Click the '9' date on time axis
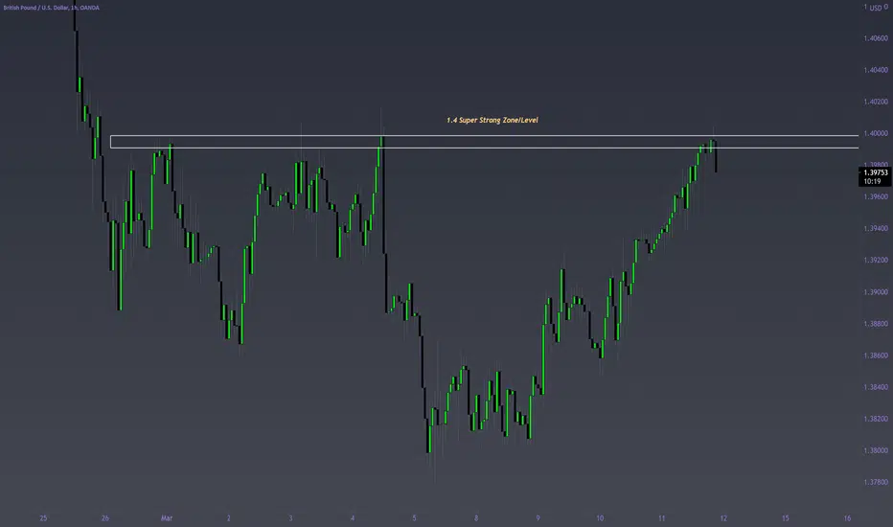Screen dimensions: 893x527 point(538,517)
